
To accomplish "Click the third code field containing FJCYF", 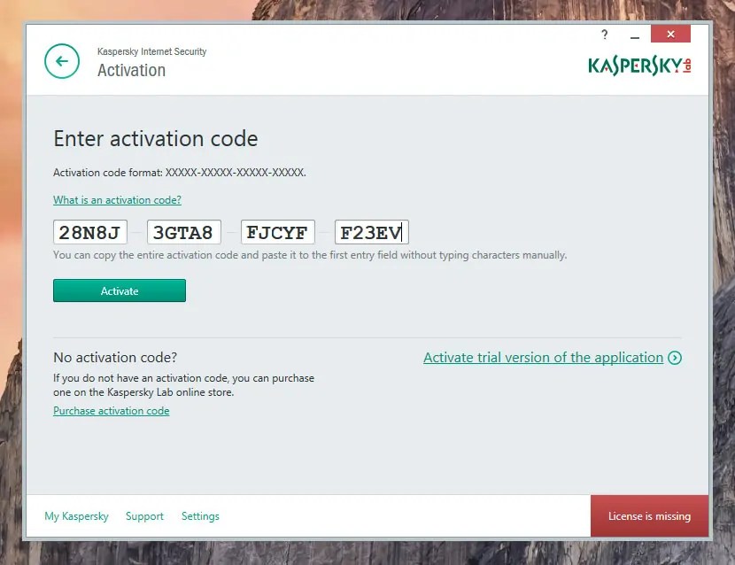I will click(x=277, y=232).
